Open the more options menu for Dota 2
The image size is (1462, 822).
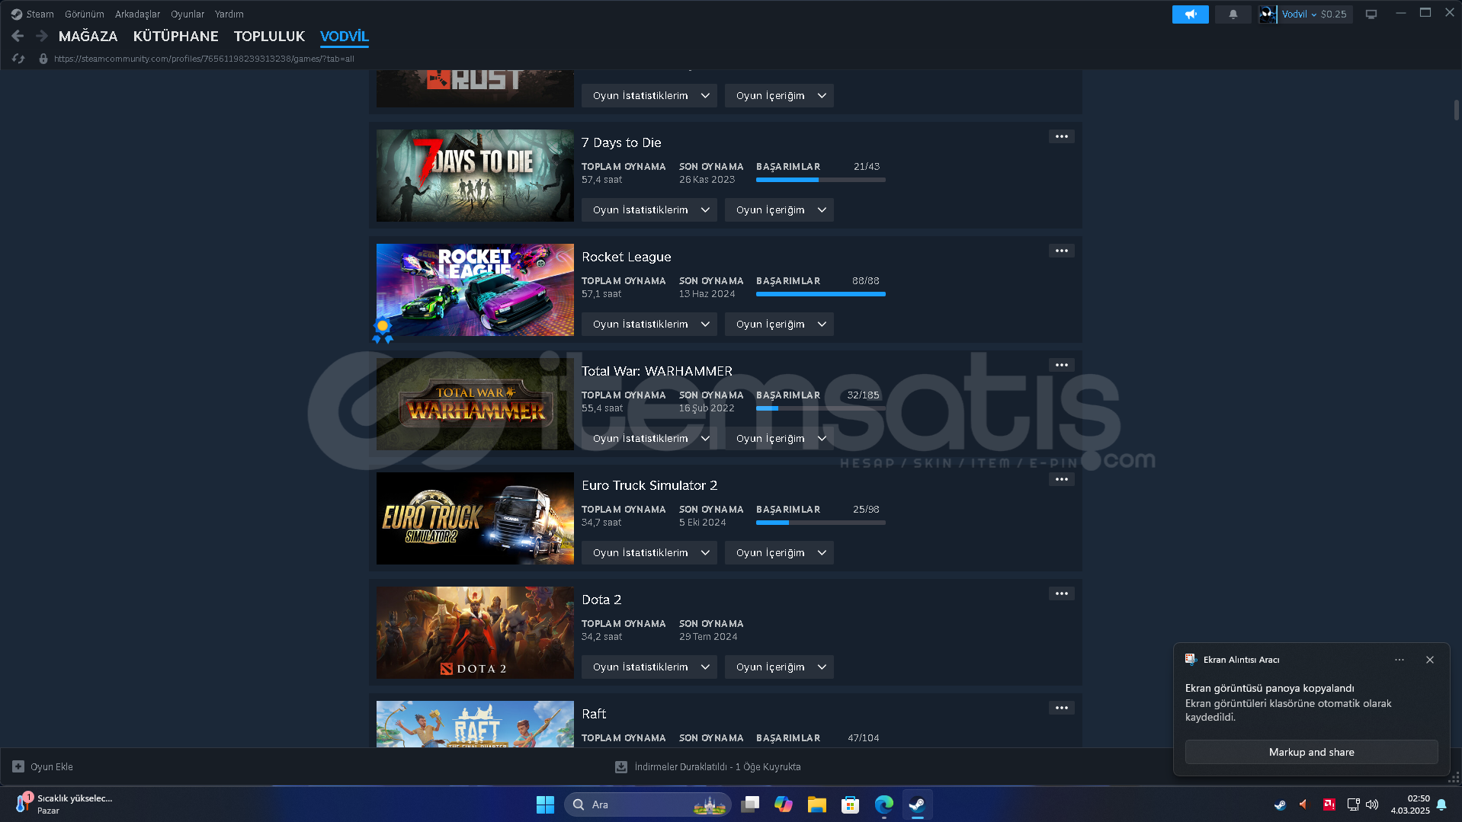(1061, 593)
